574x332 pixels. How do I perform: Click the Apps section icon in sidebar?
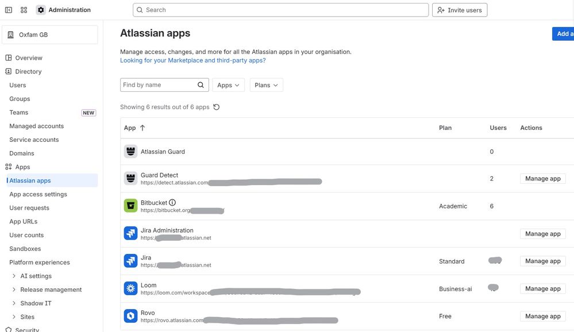(x=9, y=167)
